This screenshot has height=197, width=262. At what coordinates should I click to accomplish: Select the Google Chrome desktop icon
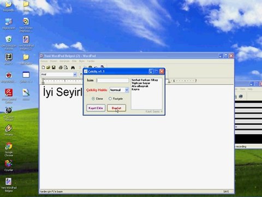(9, 149)
